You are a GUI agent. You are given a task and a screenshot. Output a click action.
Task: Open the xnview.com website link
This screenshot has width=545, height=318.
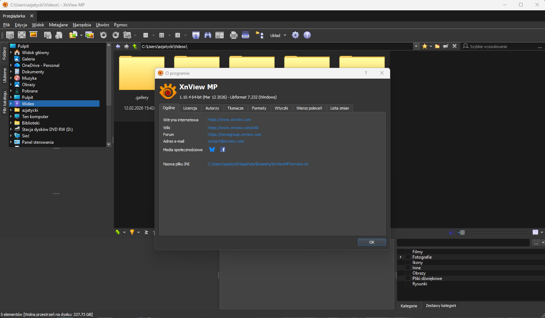click(229, 120)
